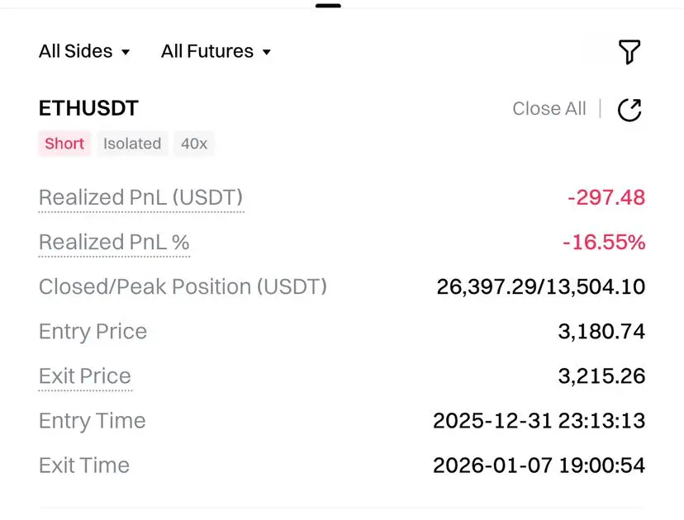Click the Realized PnL (USDT) label
This screenshot has width=684, height=520.
tap(141, 198)
